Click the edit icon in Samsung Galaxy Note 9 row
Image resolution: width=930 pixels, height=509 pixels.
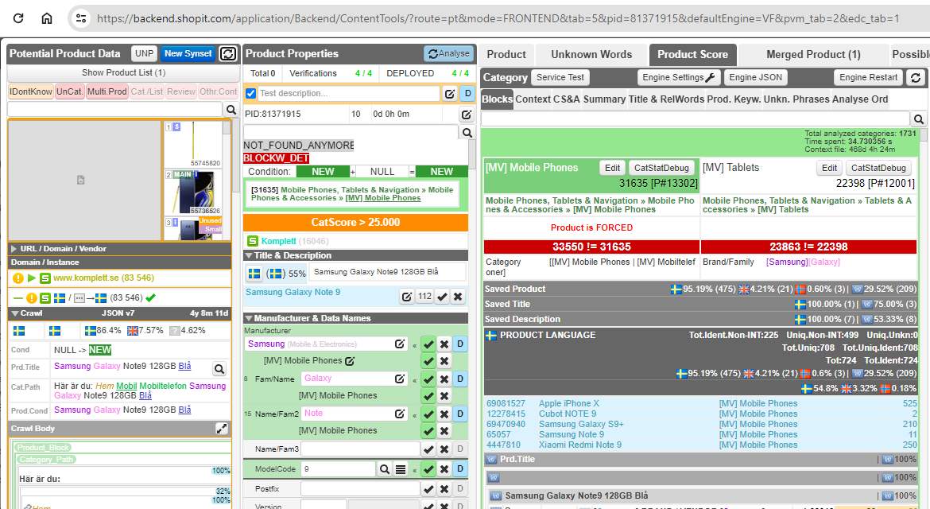(407, 296)
